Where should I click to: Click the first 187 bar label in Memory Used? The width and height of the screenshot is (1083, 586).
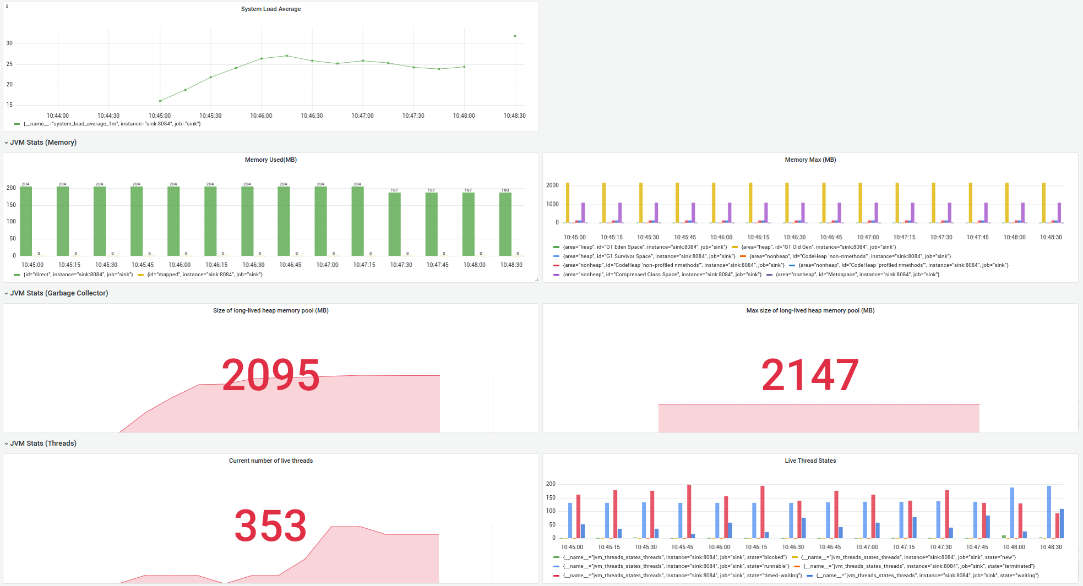click(394, 190)
